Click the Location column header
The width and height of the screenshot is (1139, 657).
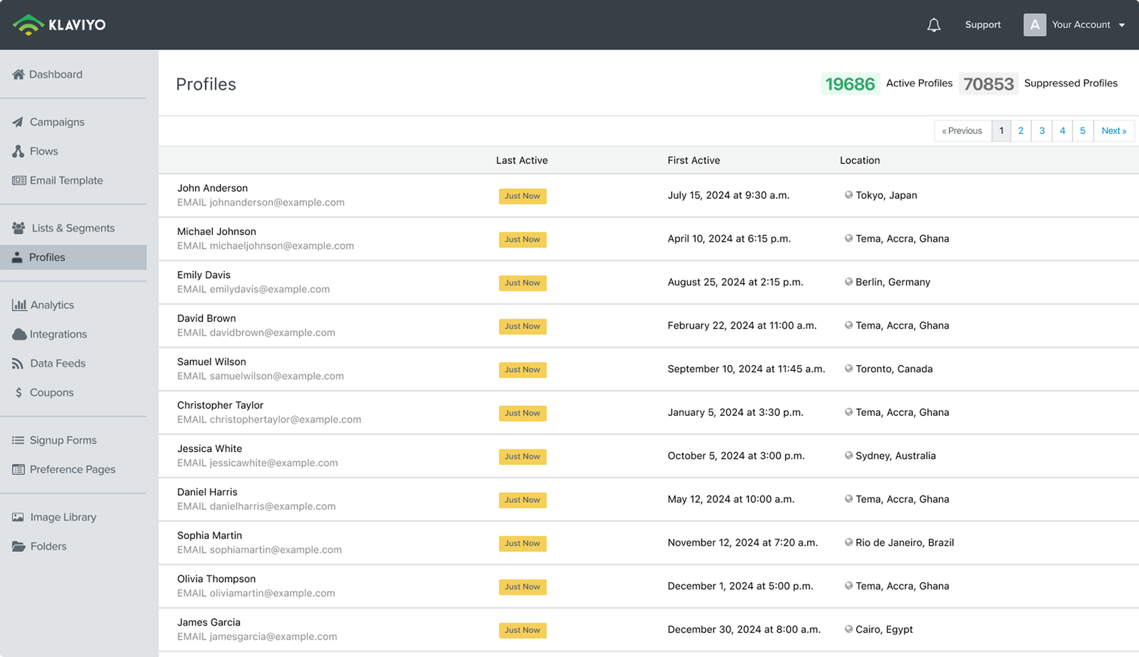(x=860, y=160)
